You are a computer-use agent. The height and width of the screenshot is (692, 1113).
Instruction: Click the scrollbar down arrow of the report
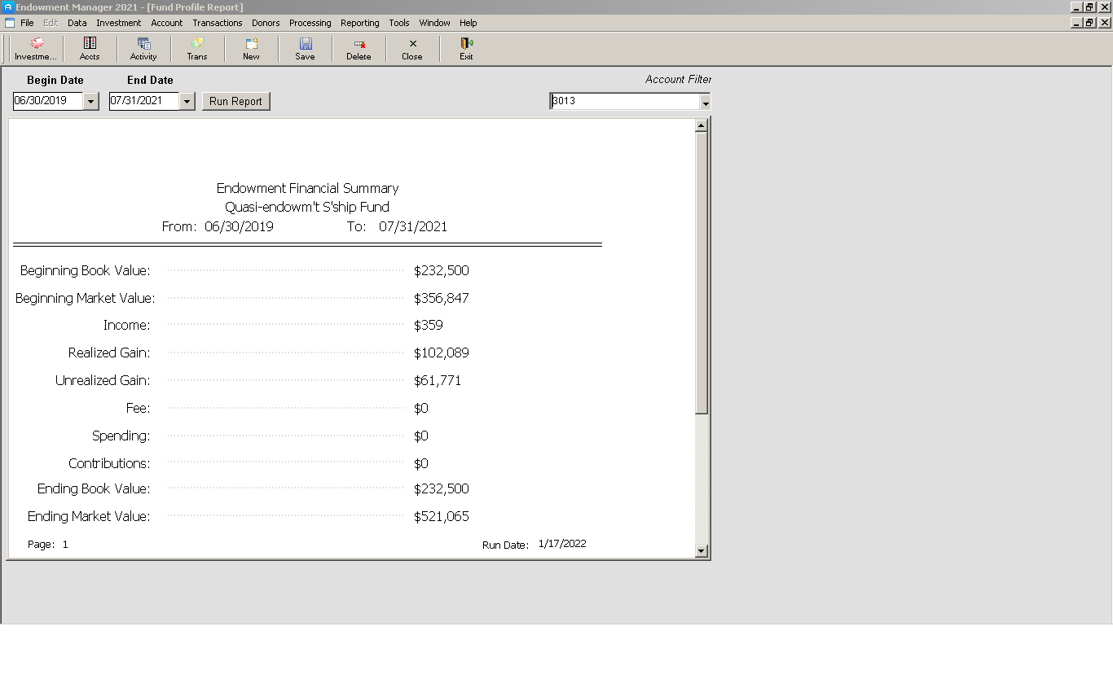click(702, 551)
